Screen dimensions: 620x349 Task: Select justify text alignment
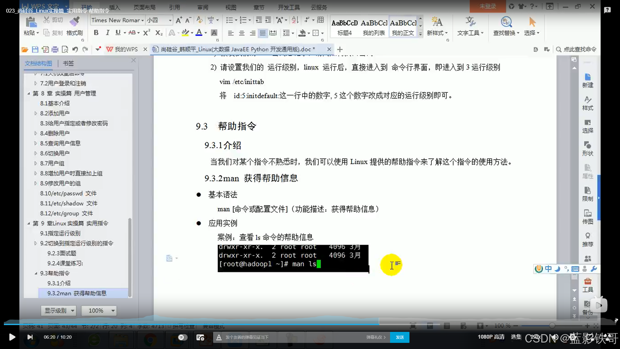tap(263, 33)
